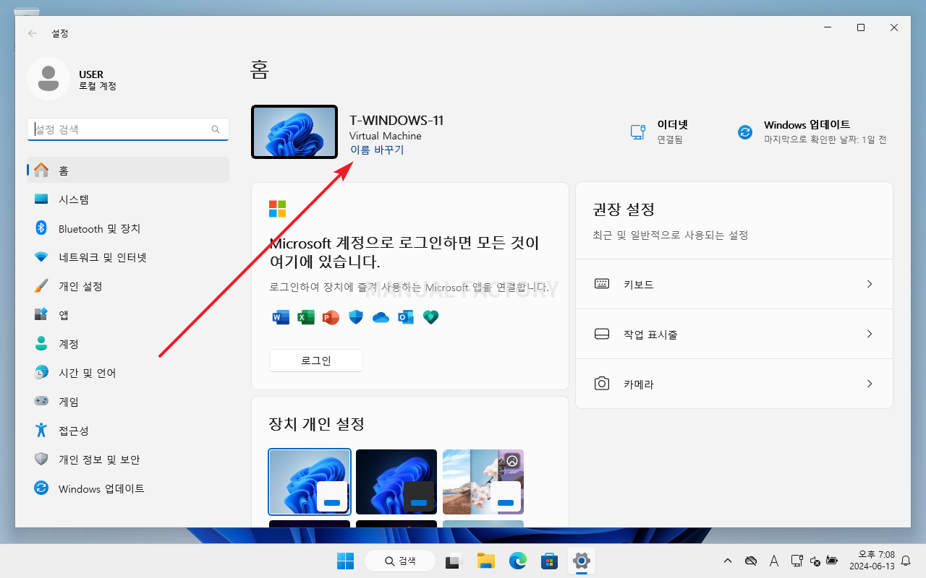Click the Word app icon
The image size is (926, 578).
coord(281,316)
